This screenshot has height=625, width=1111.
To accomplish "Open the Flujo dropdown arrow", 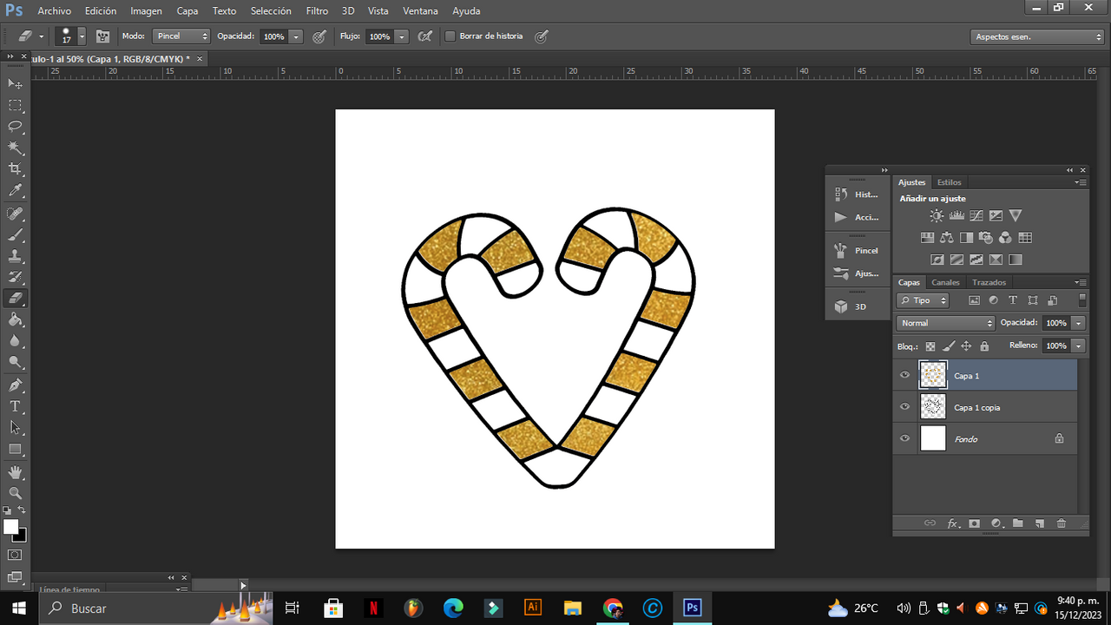I will pos(401,36).
